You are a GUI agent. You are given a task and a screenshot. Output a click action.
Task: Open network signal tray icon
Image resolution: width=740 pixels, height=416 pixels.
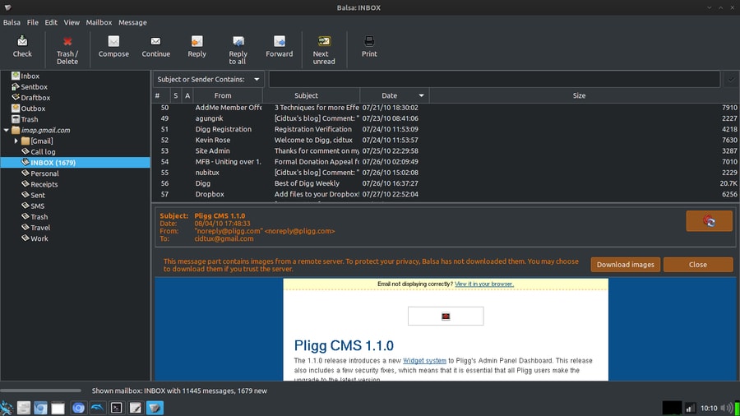(x=691, y=408)
